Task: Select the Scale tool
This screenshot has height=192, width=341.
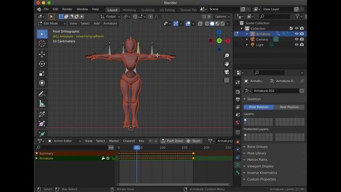Action: (42, 74)
